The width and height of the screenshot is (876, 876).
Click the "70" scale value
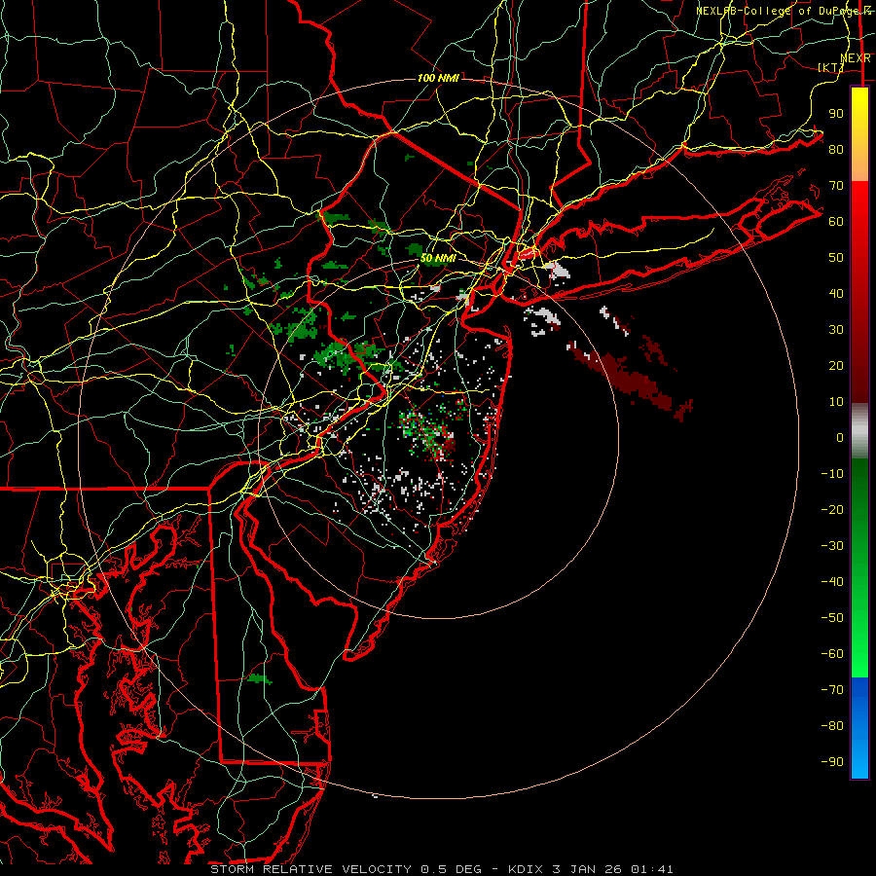click(836, 186)
